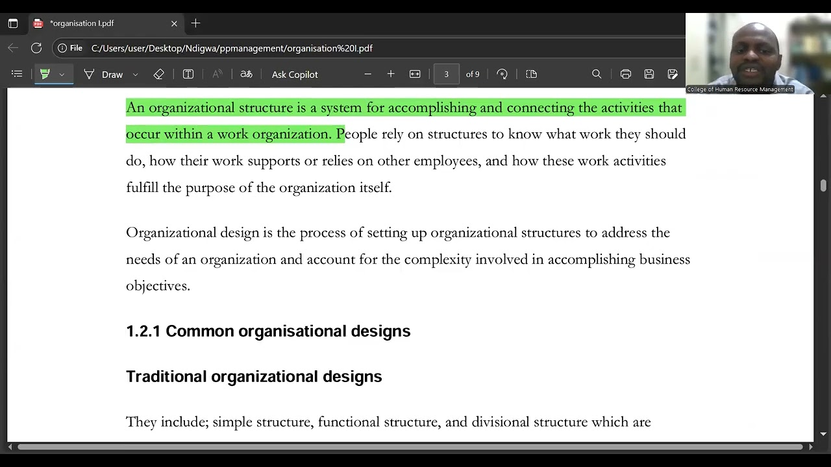Viewport: 831px width, 467px height.
Task: Open the tab actions menu icon
Action: click(13, 23)
